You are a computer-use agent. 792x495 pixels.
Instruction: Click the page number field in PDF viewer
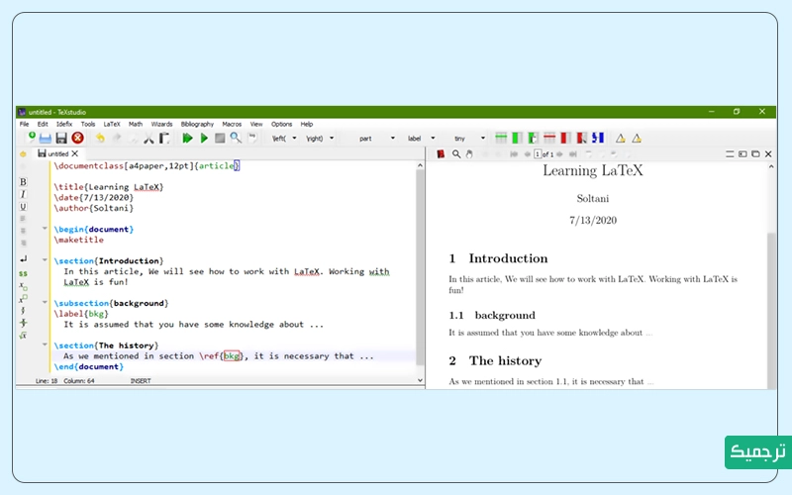[x=538, y=154]
